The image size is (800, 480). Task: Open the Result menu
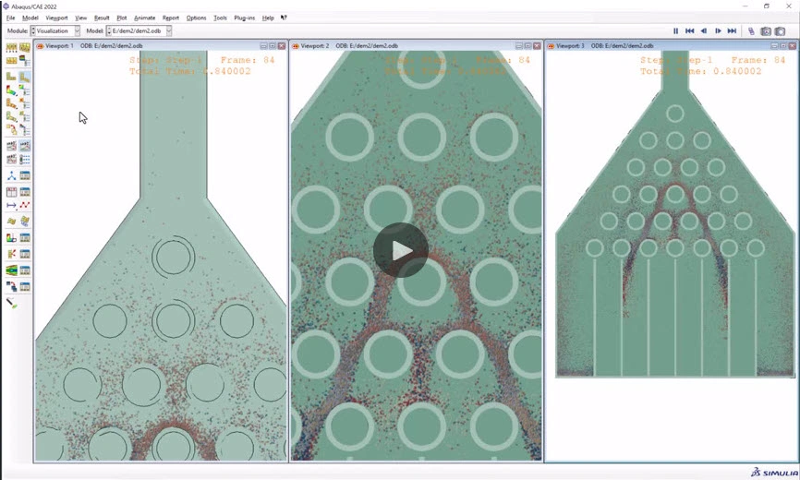(x=102, y=18)
